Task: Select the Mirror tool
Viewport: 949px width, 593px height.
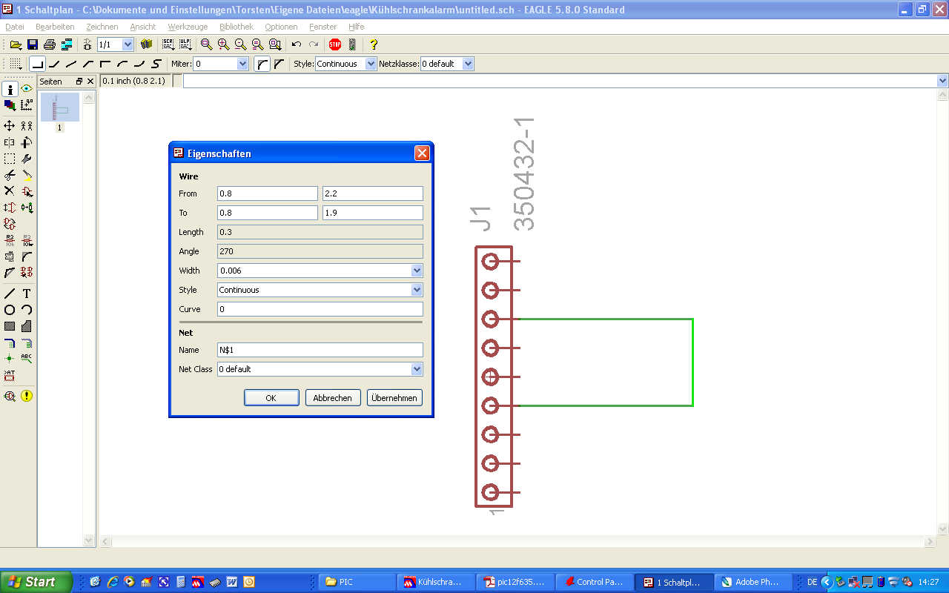Action: 10,142
